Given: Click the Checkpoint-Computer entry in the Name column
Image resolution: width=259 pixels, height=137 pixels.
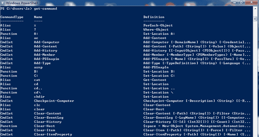Looking at the screenshot, I should pyautogui.click(x=54, y=101).
